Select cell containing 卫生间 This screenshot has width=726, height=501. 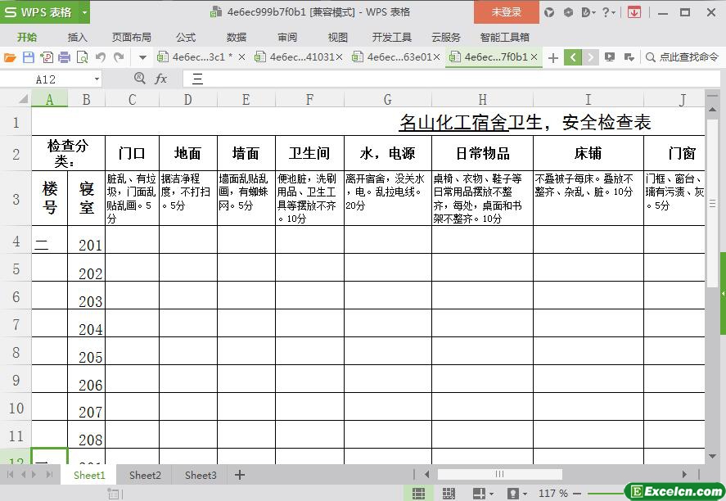click(x=309, y=153)
